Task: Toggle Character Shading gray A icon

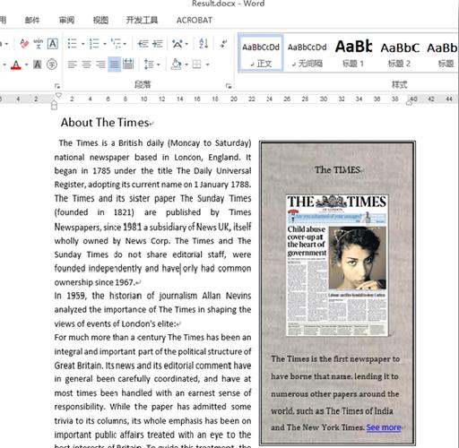Action: tap(38, 65)
